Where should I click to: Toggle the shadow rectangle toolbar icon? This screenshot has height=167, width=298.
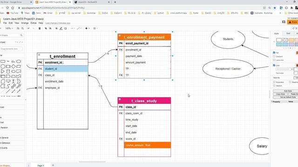click(x=66, y=28)
